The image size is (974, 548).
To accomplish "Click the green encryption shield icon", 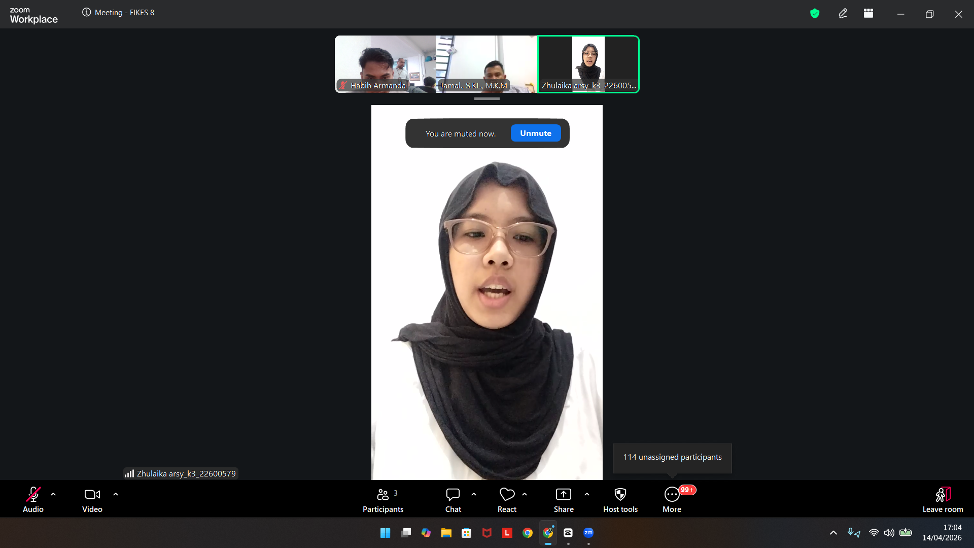I will pos(815,14).
